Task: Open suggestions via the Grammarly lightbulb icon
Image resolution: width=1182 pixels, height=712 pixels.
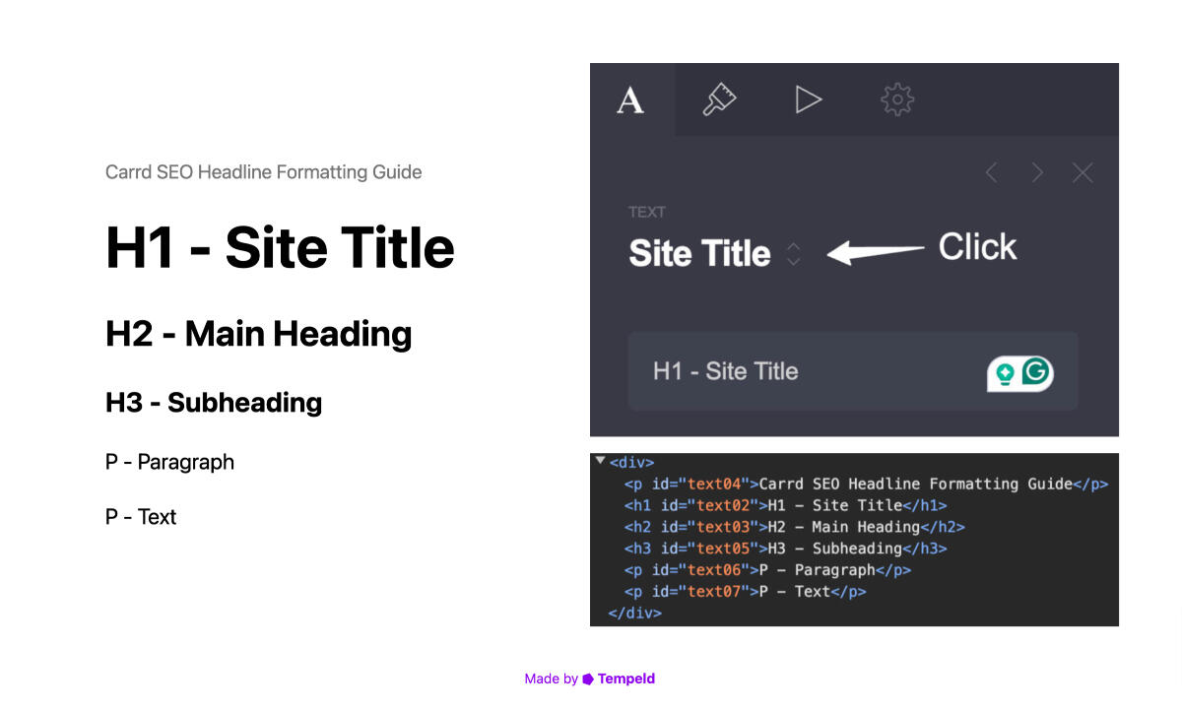Action: (1004, 374)
